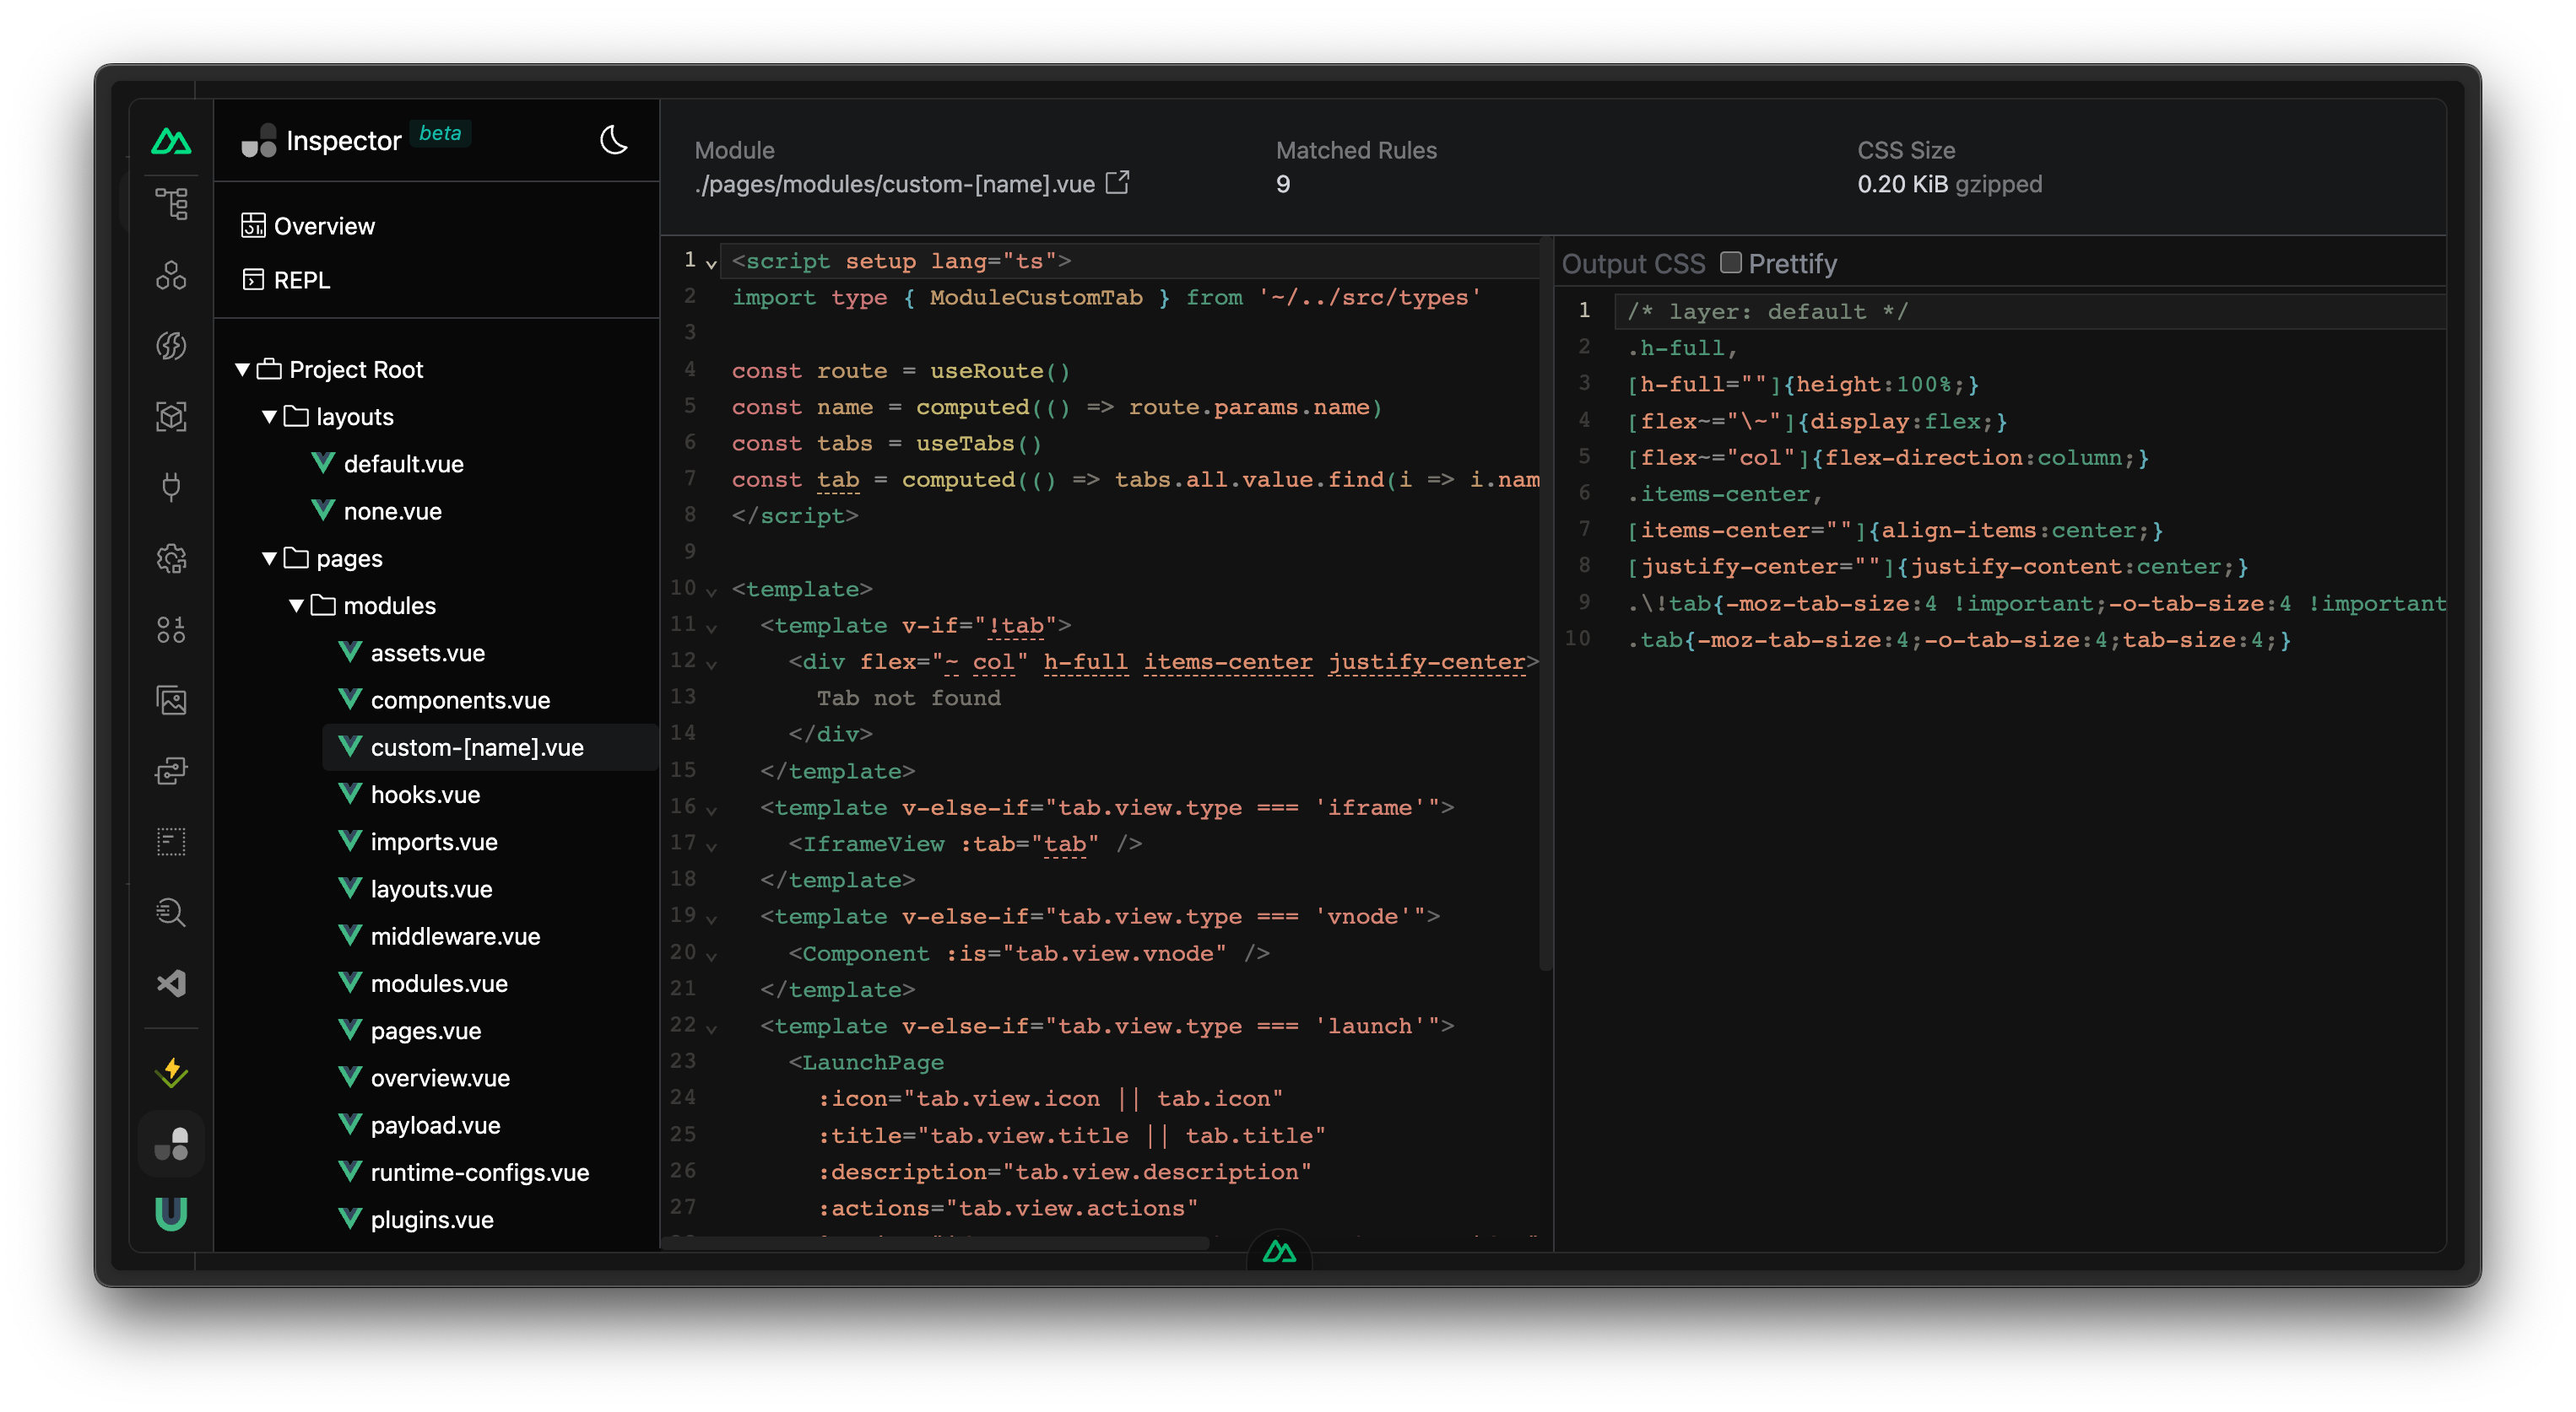This screenshot has height=1412, width=2576.
Task: Open the Components panel icon
Action: (x=171, y=275)
